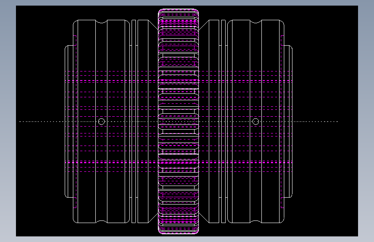374x242 pixels.
Task: Click the central toothed gear sleeve
Action: tap(179, 121)
